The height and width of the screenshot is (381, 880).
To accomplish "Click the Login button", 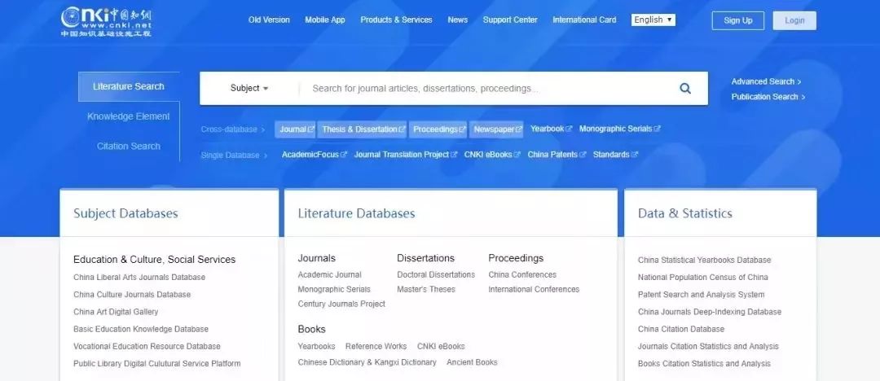I will click(794, 21).
